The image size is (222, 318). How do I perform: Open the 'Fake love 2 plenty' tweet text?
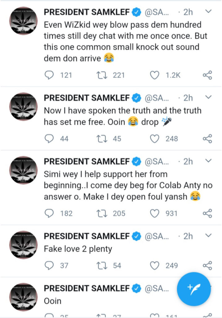coord(78,249)
